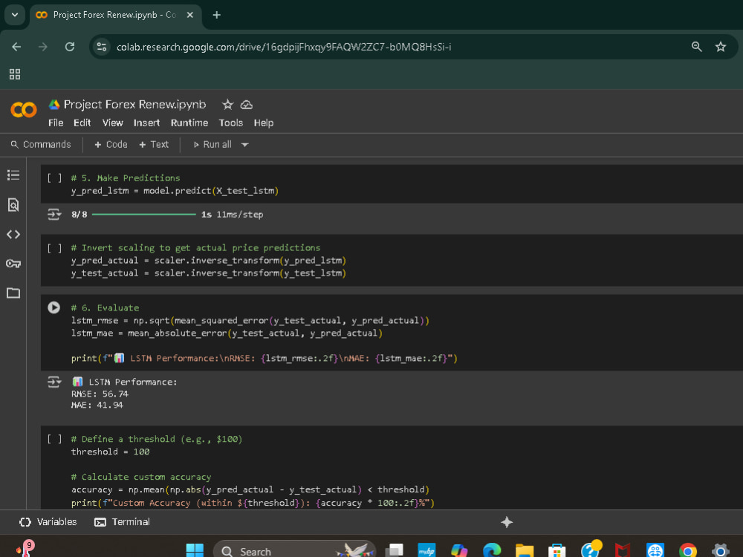Viewport: 743px width, 557px height.
Task: Open Microsoft Store from the taskbar
Action: pyautogui.click(x=557, y=550)
